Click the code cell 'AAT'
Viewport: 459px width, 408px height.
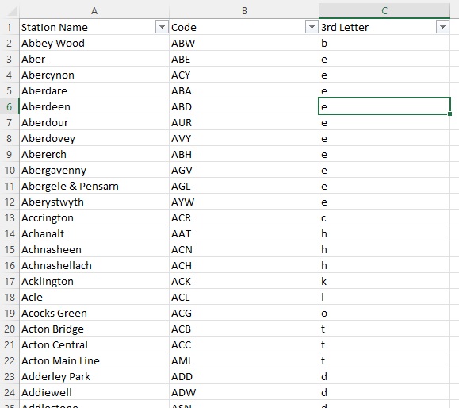pos(244,233)
